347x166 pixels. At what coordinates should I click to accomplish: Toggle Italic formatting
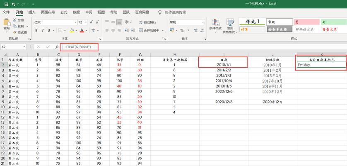click(x=43, y=30)
